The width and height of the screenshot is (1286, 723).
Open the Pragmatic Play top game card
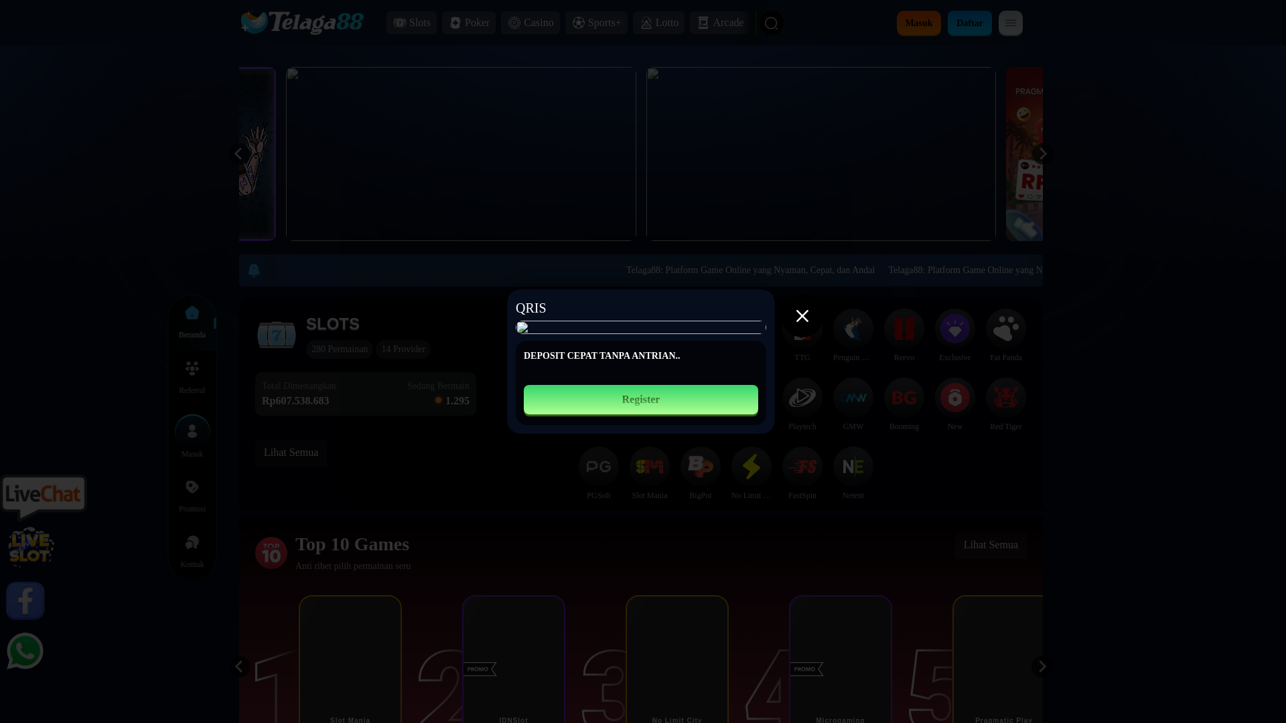[x=998, y=659]
